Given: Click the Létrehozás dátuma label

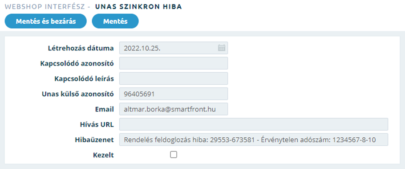Looking at the screenshot, I should (81, 48).
